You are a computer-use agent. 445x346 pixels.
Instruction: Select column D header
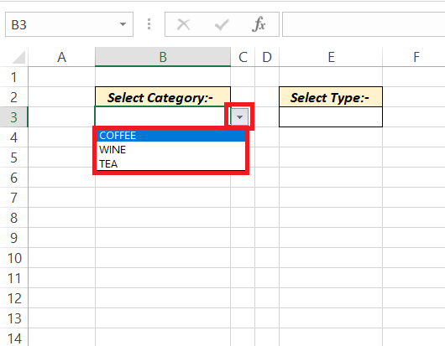tap(267, 57)
